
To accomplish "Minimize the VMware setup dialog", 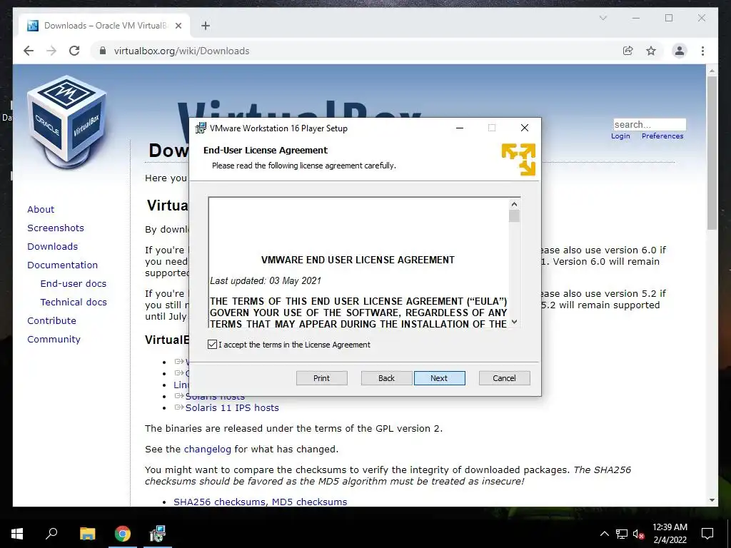I will (x=460, y=128).
